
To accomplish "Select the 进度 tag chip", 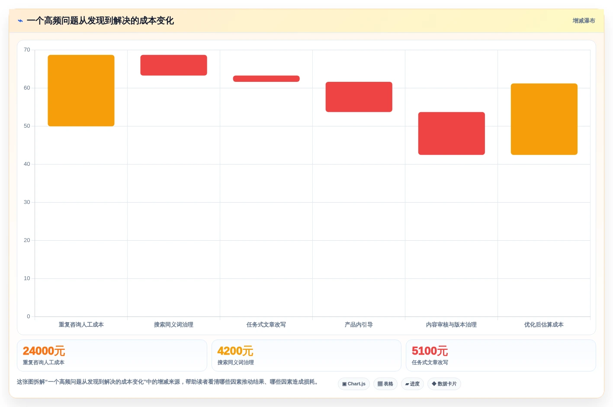I will (412, 384).
